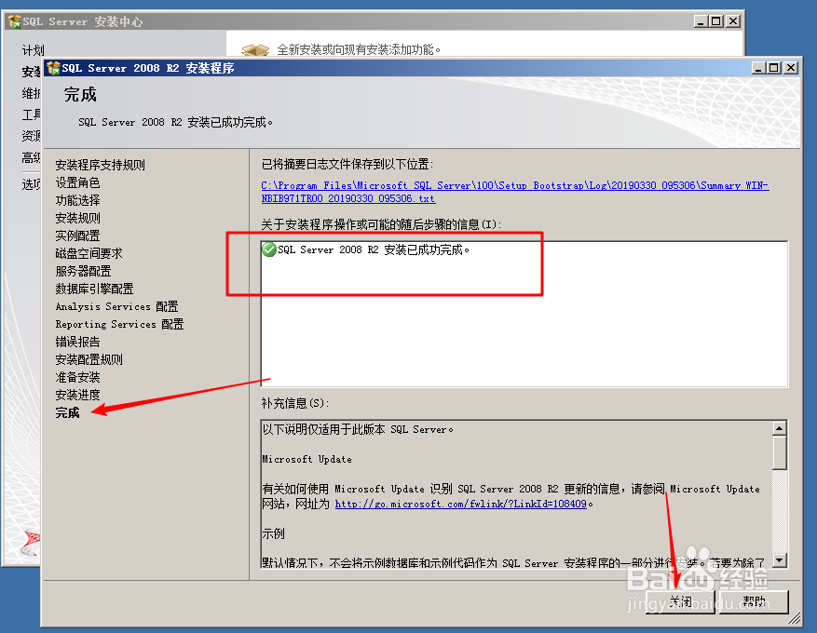Click the SQL Server 安装中心 title icon
The width and height of the screenshot is (817, 633).
[14, 21]
